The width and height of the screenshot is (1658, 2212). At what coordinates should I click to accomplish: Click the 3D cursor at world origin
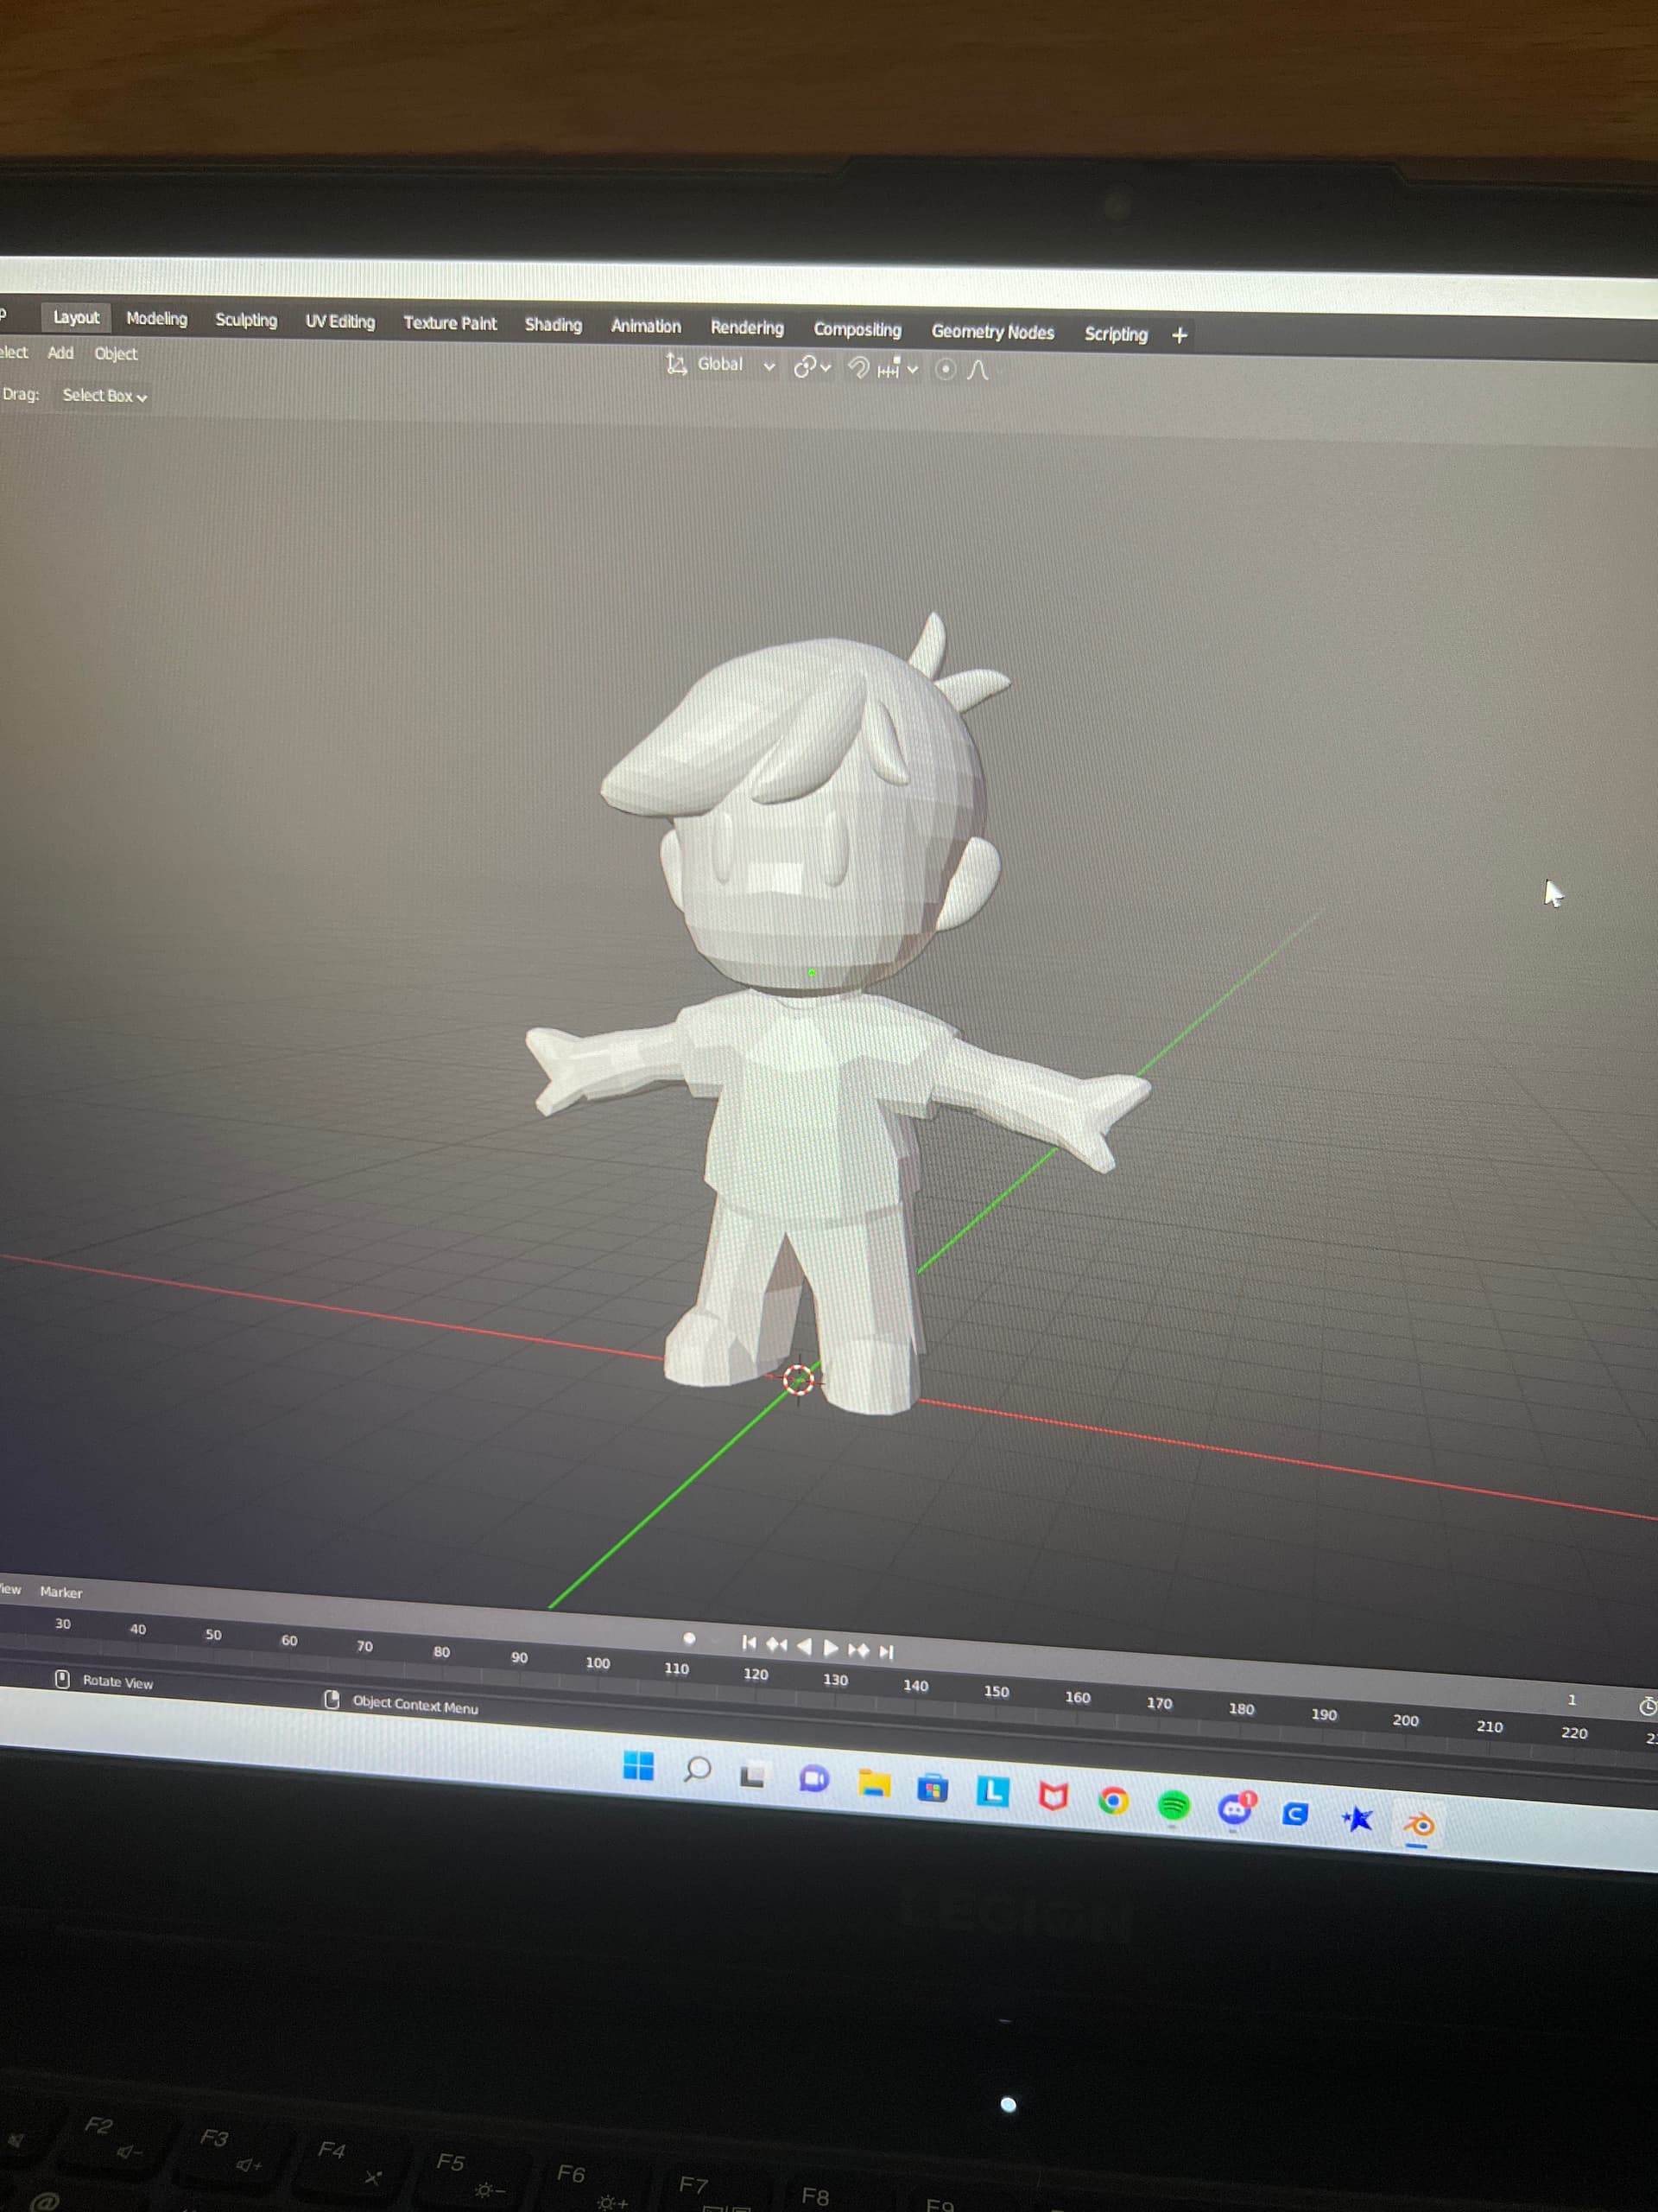[x=799, y=1380]
